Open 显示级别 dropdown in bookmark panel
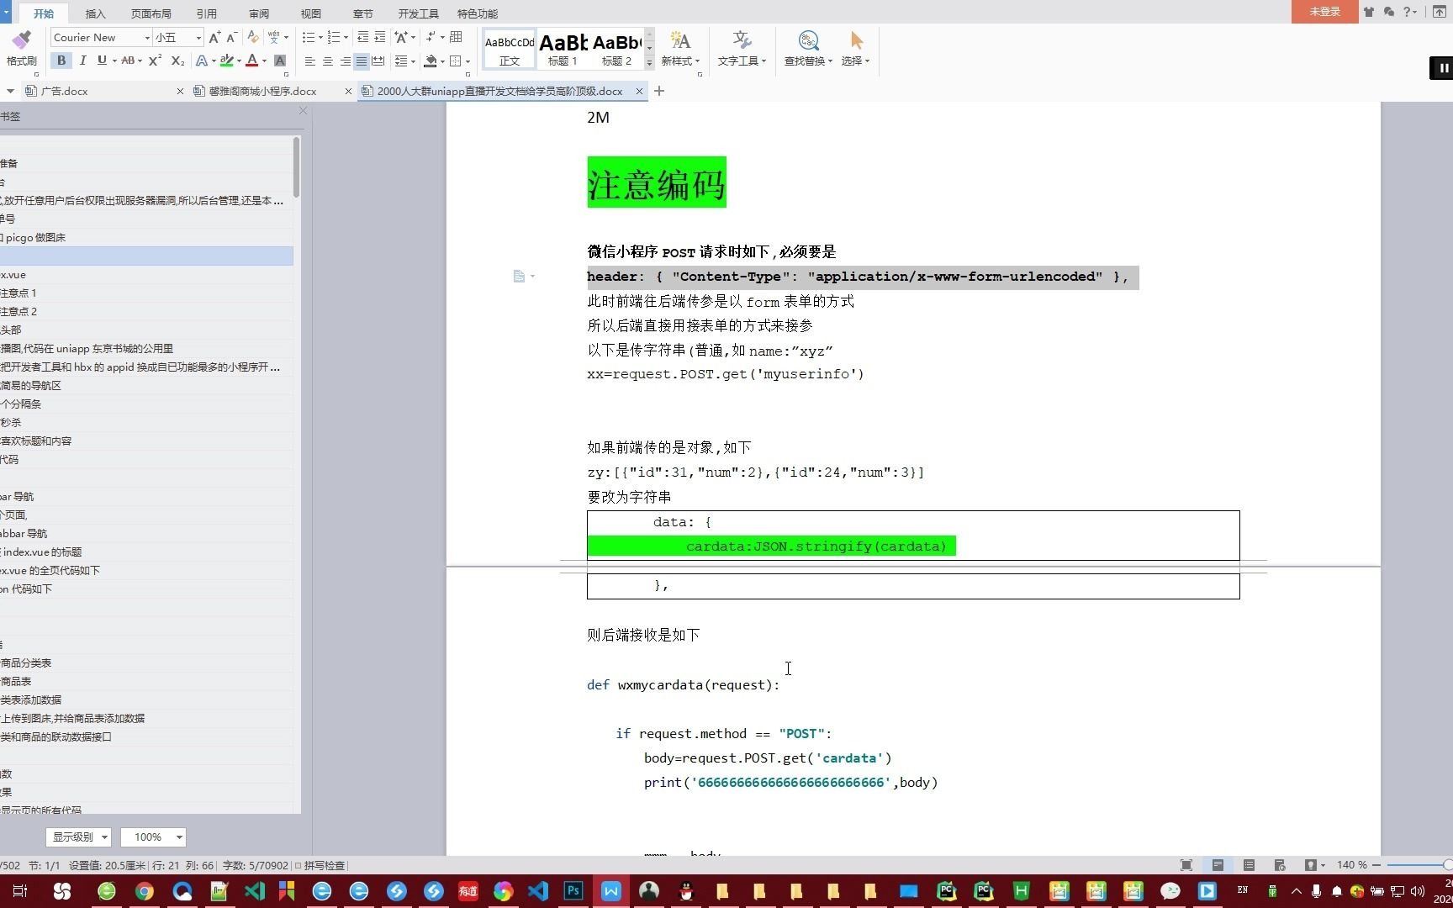The image size is (1453, 908). (x=78, y=837)
